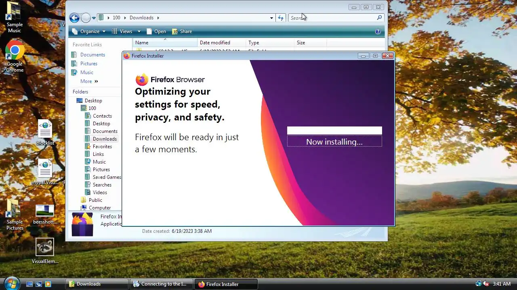Click the magnifier icon in the search box
This screenshot has height=290, width=517.
[379, 18]
